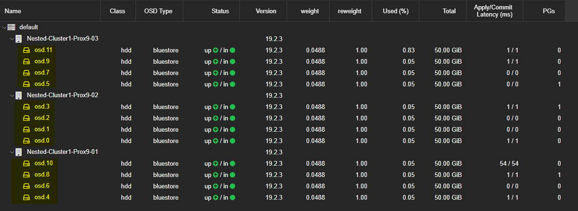The height and width of the screenshot is (211, 578).
Task: Collapse the Nested-Cluster1-Prox9-01 host node
Action: (x=12, y=152)
